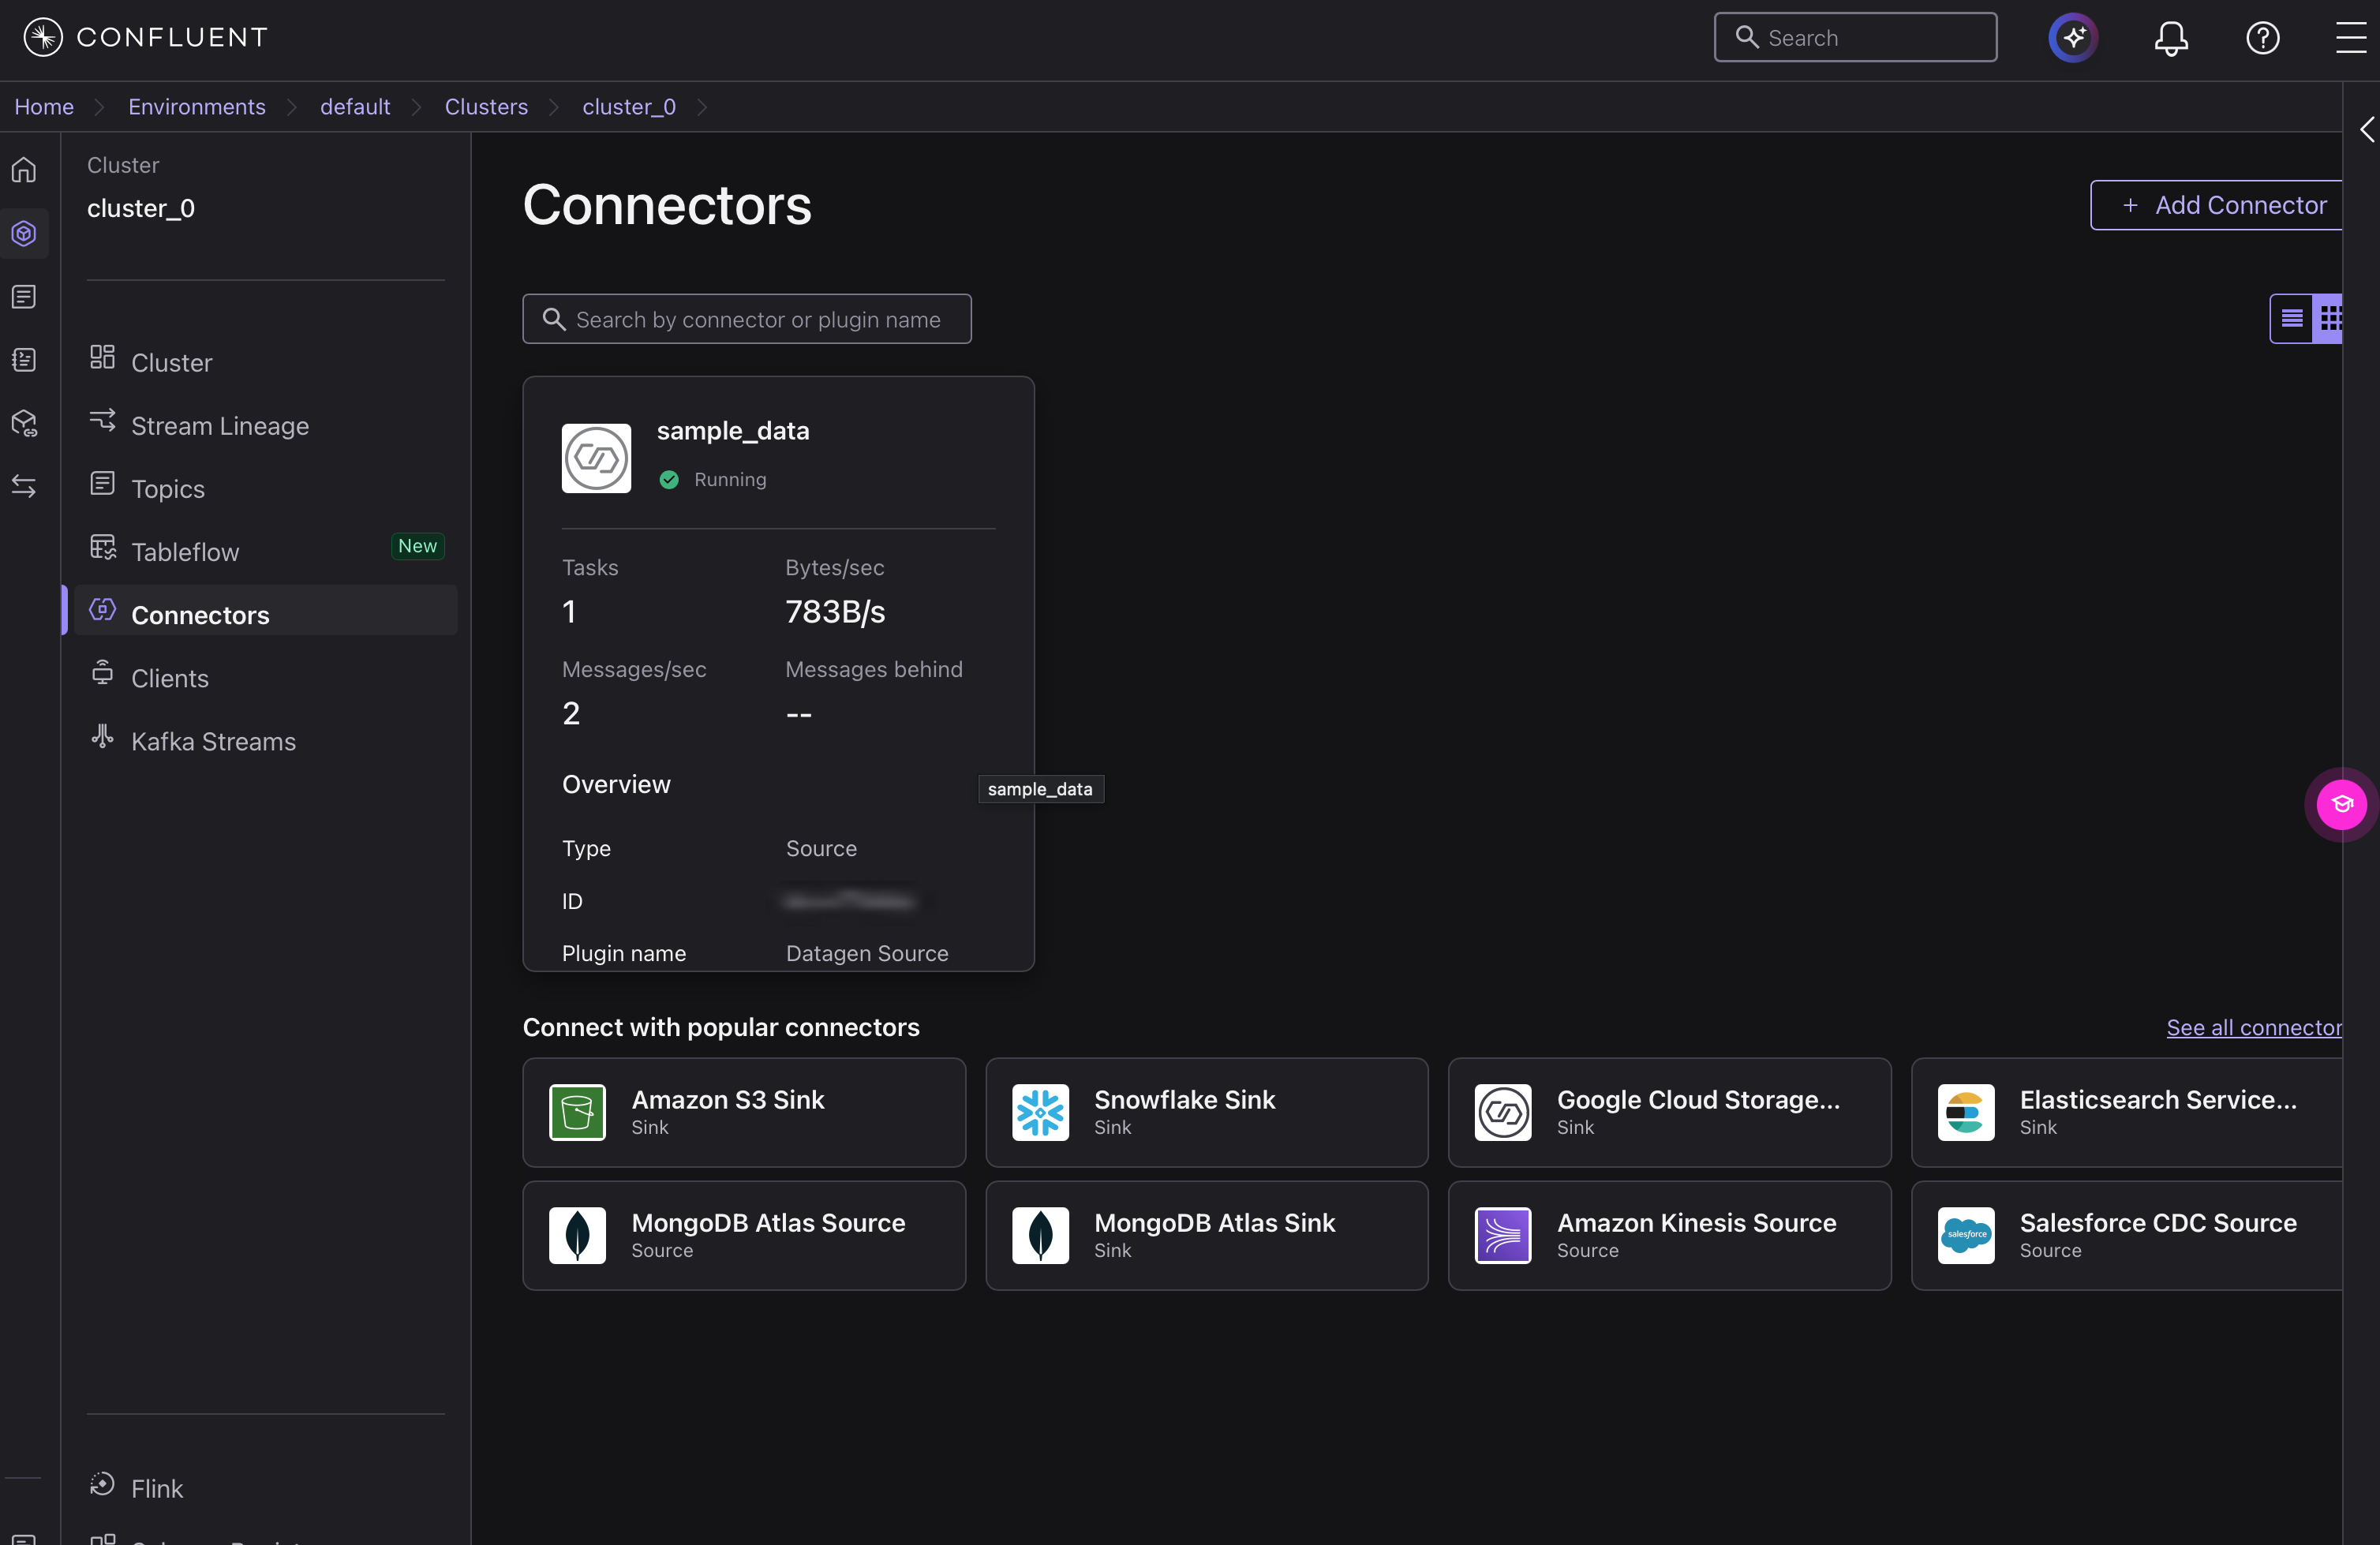Open Topics in sidebar
The image size is (2380, 1545).
266,488
